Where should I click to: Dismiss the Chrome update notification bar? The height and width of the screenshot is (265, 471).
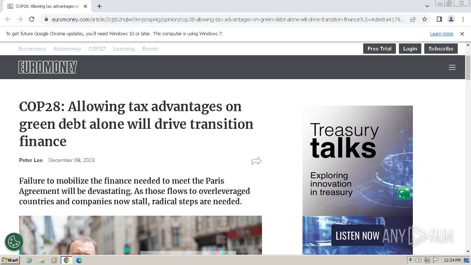462,33
